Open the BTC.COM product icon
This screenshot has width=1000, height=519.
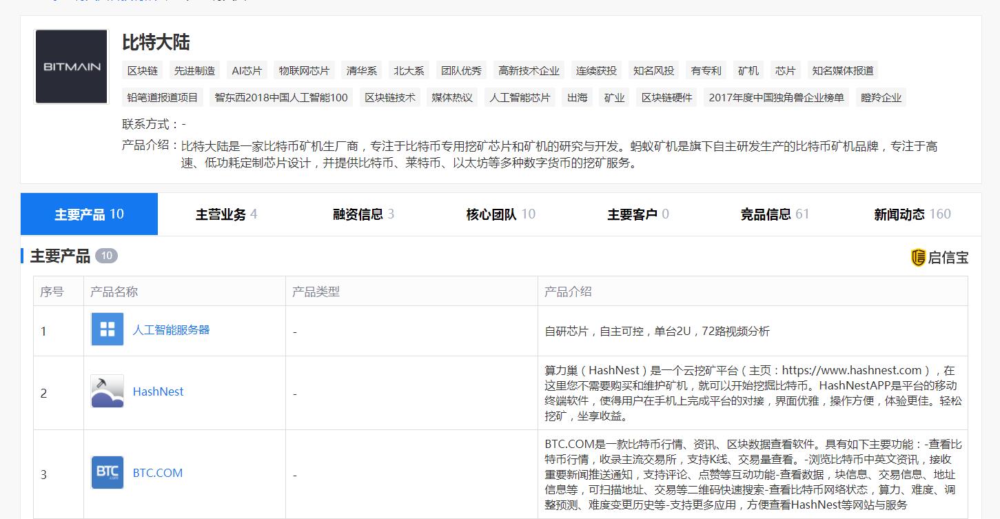108,473
